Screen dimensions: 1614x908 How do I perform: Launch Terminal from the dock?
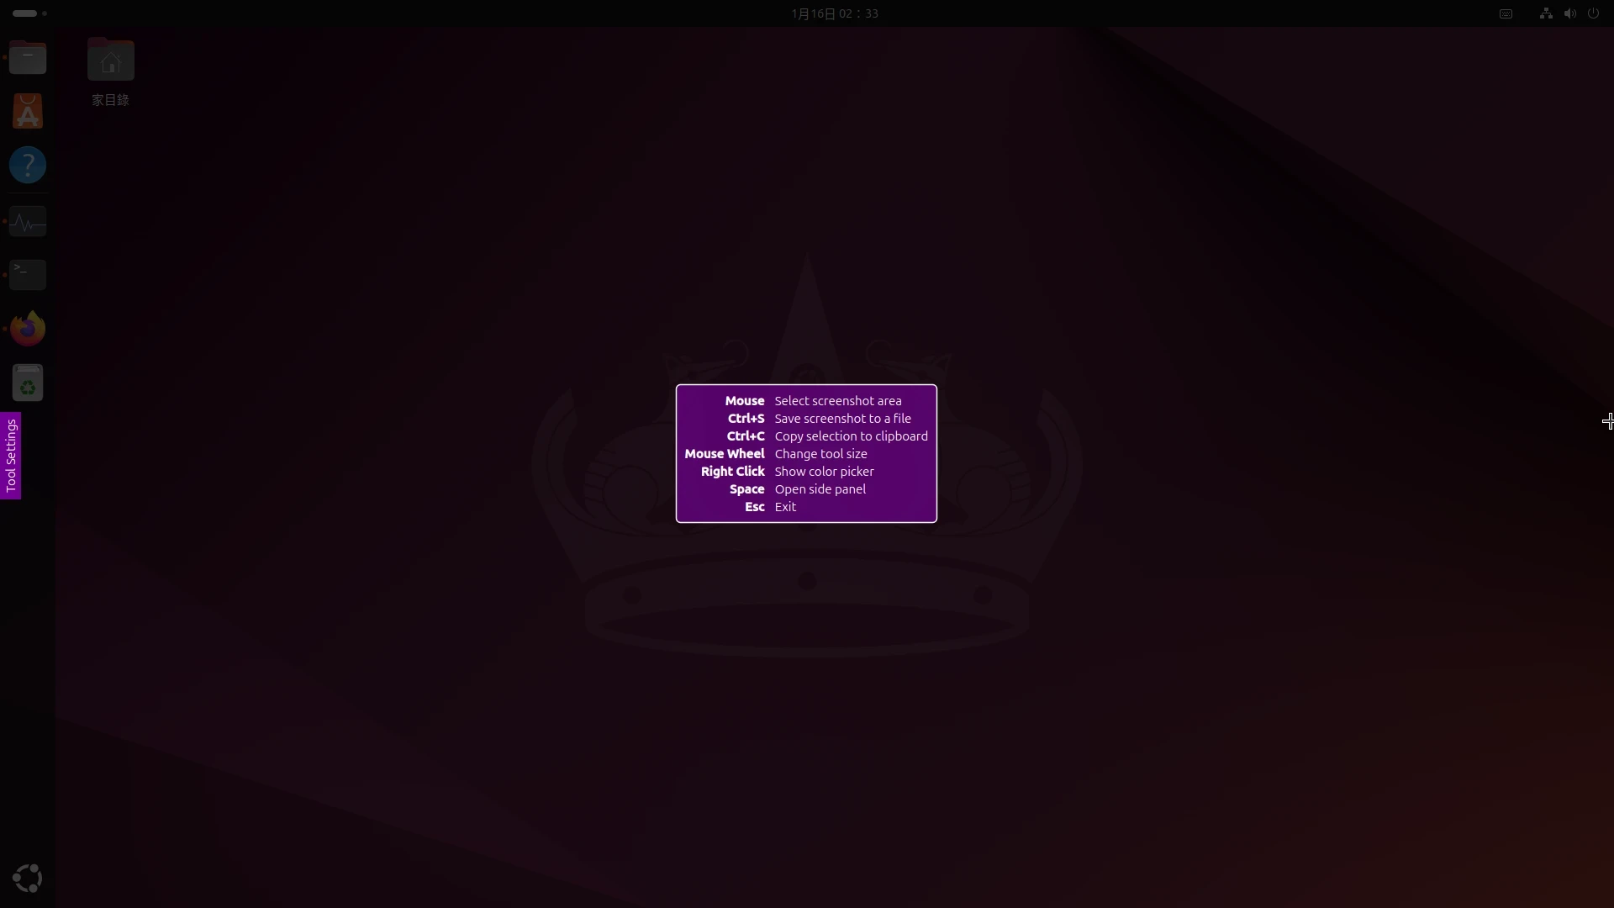click(28, 275)
